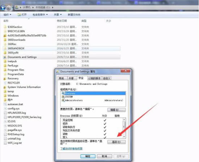Click the 高级 advanced settings button
The height and width of the screenshot is (162, 199).
(117, 142)
